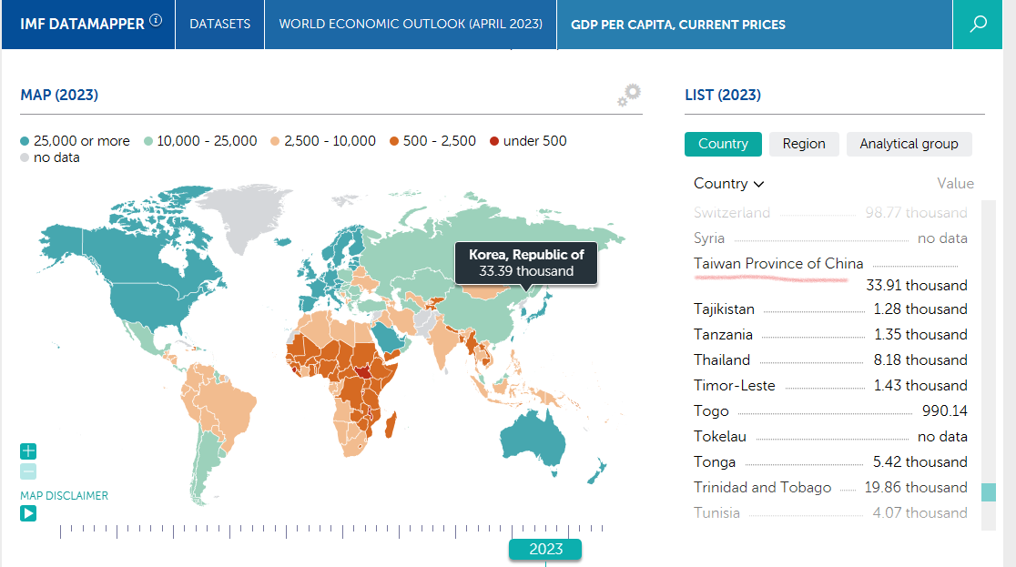Image resolution: width=1016 pixels, height=567 pixels.
Task: Open the search magnifier icon
Action: 978,24
